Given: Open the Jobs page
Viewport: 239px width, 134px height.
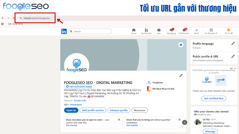Looking at the screenshot, I should (159, 31).
